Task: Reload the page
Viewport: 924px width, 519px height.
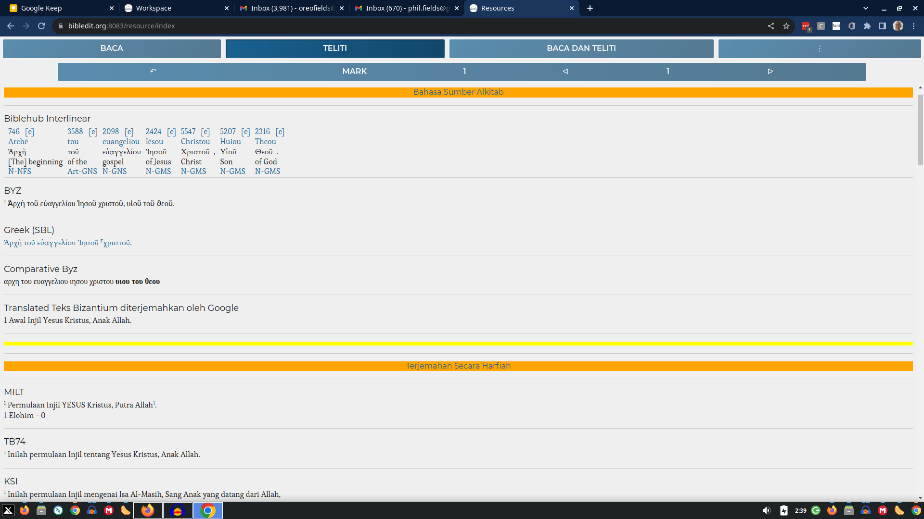Action: coord(41,26)
